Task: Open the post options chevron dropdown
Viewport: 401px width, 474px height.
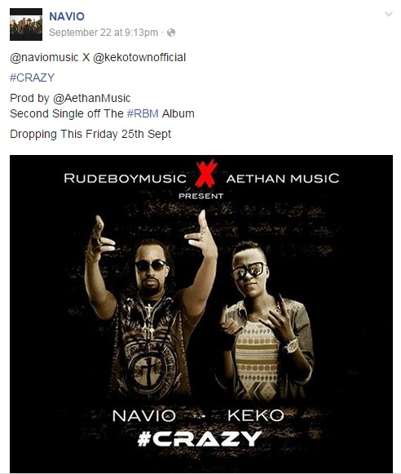Action: tap(388, 14)
